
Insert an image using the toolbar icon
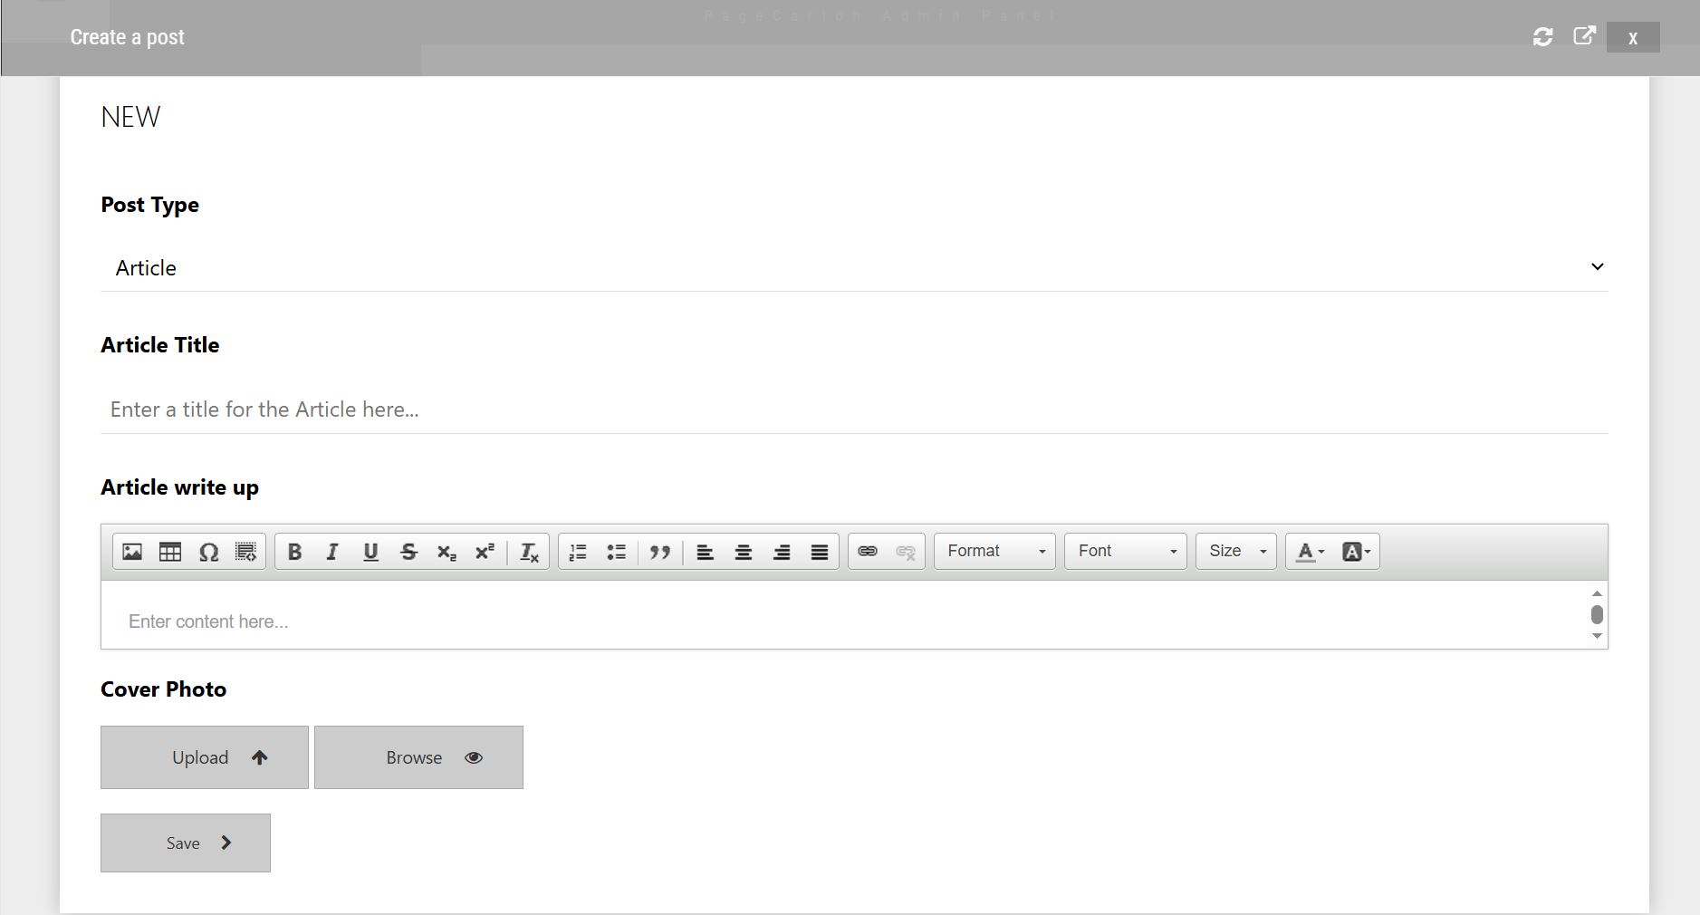(x=132, y=552)
